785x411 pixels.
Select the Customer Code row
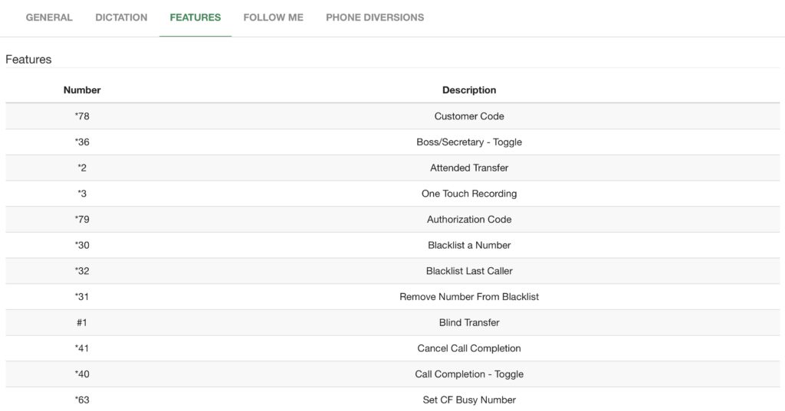(469, 116)
